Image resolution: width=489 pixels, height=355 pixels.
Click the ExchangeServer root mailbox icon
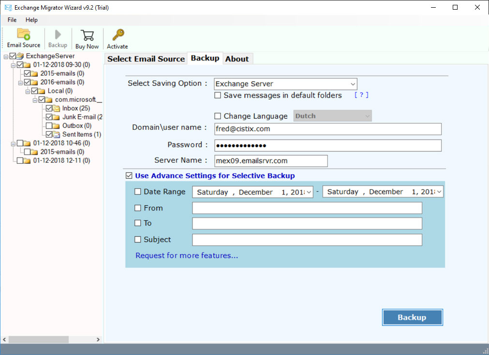coord(20,56)
